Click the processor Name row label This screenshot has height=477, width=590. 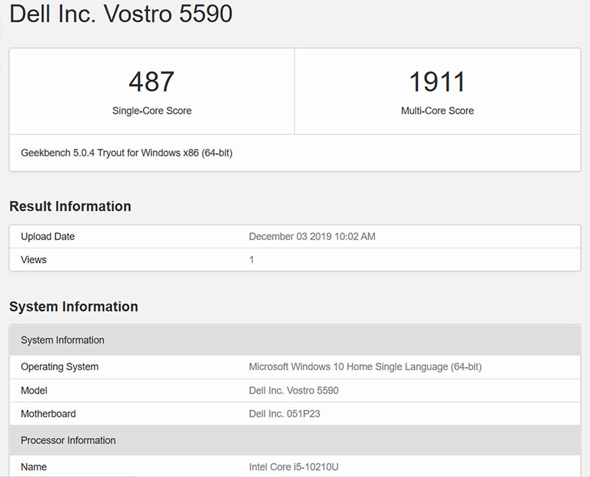34,467
